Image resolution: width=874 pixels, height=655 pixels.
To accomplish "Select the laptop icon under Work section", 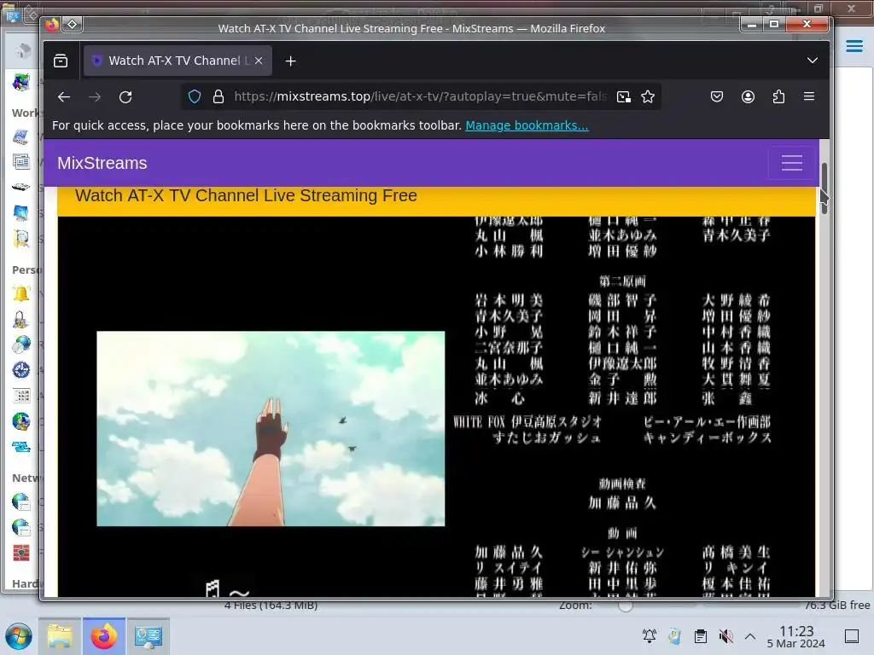I will click(21, 136).
